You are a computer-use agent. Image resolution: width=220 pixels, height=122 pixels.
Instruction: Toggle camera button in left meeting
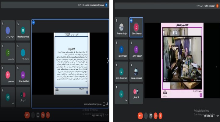click(x=43, y=116)
